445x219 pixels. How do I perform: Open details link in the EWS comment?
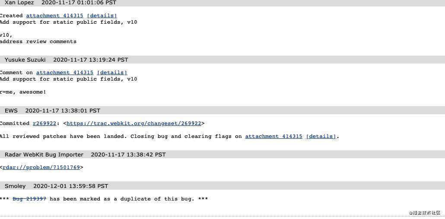321,136
